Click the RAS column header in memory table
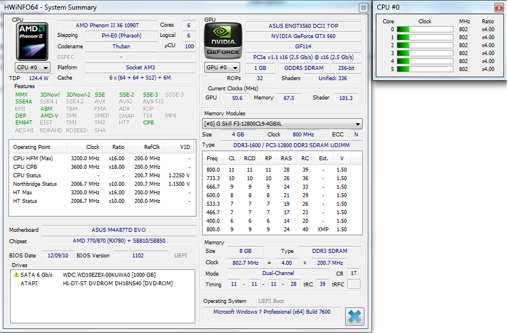508x333 pixels. point(287,158)
